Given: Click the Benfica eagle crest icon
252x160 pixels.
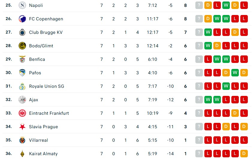Looking at the screenshot, I should click(x=22, y=59).
